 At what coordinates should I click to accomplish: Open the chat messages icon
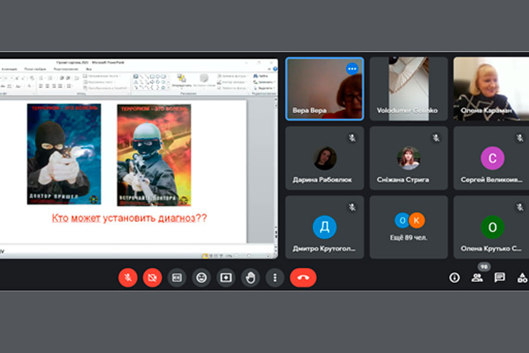(x=500, y=278)
